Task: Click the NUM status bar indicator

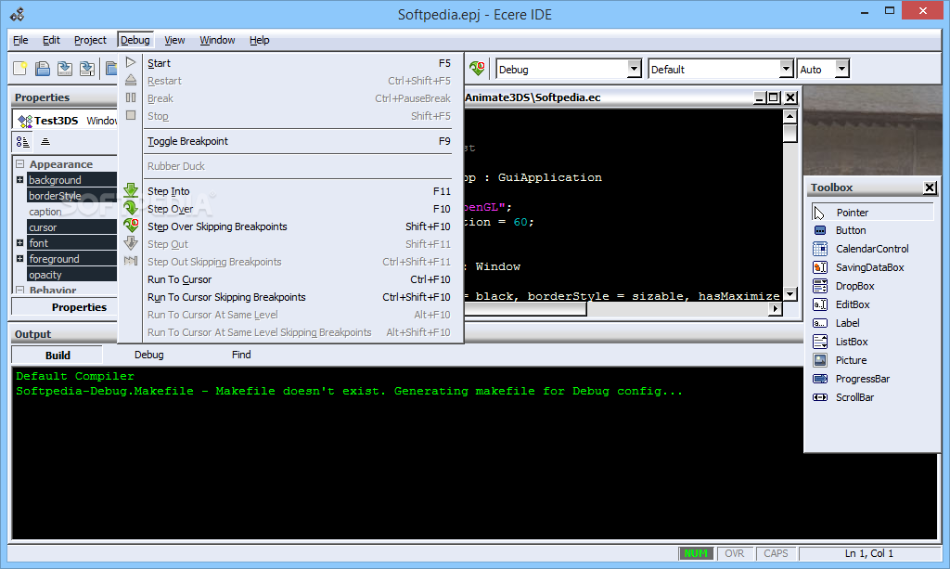Action: tap(696, 553)
